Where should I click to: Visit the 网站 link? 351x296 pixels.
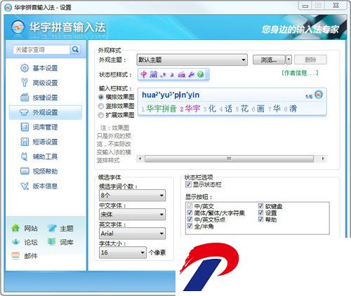pos(31,228)
